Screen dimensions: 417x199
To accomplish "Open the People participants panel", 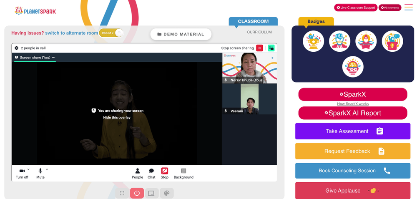I will [138, 174].
